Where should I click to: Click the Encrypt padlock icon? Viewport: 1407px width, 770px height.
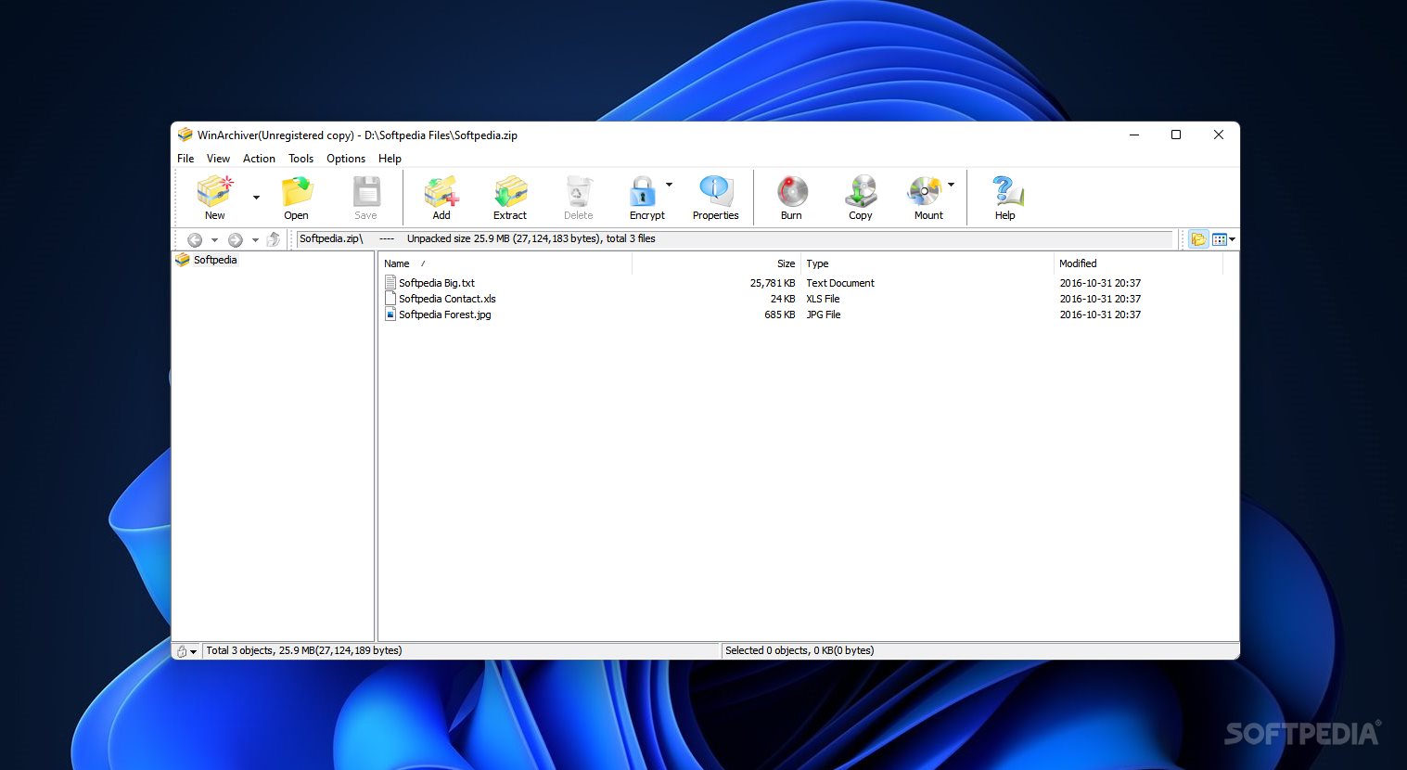[643, 192]
